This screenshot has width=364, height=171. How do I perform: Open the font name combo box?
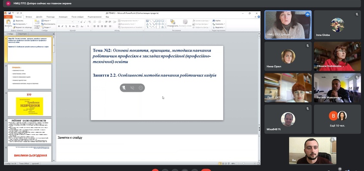click(65, 22)
